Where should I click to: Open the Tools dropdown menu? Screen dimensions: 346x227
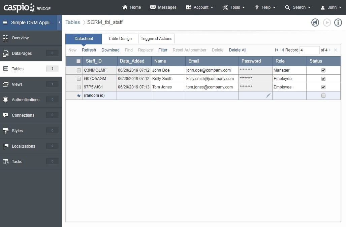[234, 7]
